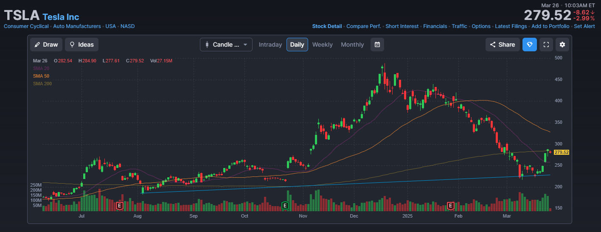Toggle fullscreen chart icon
601x232 pixels.
pos(546,45)
